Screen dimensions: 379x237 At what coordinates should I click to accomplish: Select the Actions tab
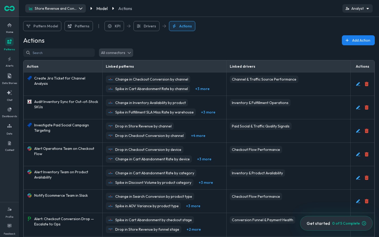point(182,26)
